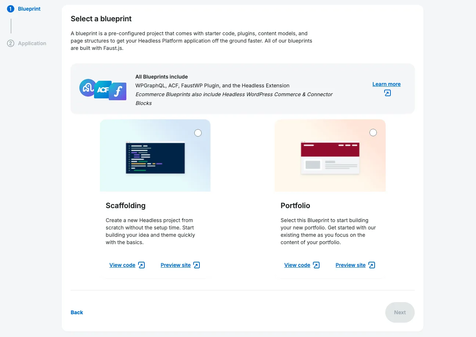Click the Faust.js logo icon
This screenshot has height=337, width=476.
[x=118, y=91]
